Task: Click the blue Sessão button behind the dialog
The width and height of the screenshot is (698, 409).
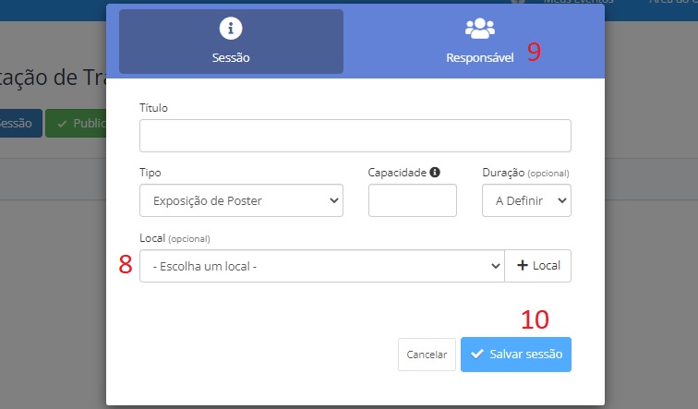Action: coord(21,124)
